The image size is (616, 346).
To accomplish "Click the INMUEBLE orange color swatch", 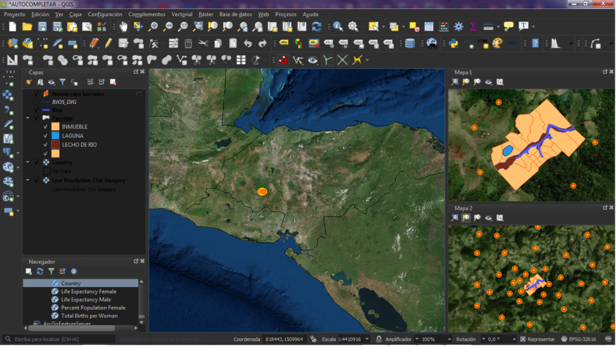I will pyautogui.click(x=55, y=127).
